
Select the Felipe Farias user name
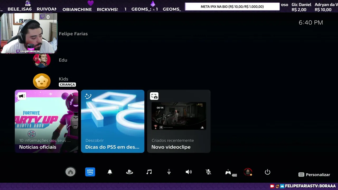click(73, 34)
